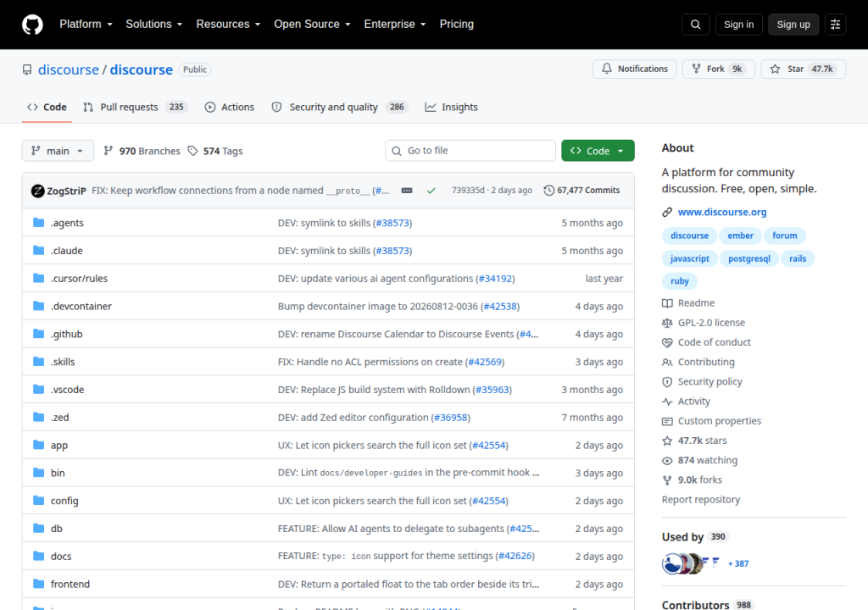The width and height of the screenshot is (868, 610).
Task: Click the Sign up button
Action: [x=793, y=25]
